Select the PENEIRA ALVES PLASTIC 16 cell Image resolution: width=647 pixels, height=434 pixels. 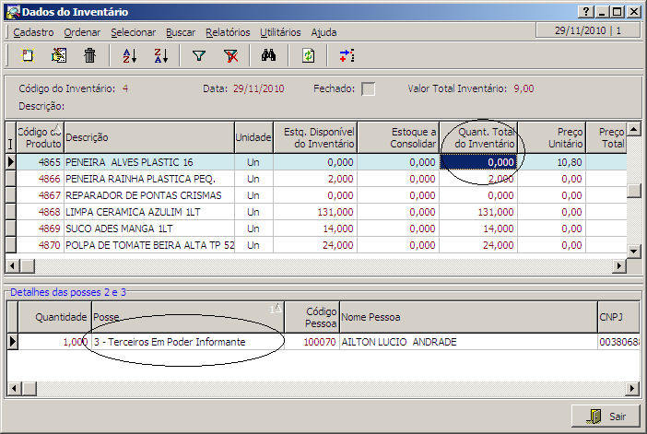(149, 162)
